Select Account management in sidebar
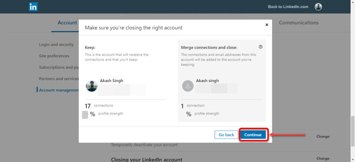Viewport: 355px width, 162px height. (59, 90)
